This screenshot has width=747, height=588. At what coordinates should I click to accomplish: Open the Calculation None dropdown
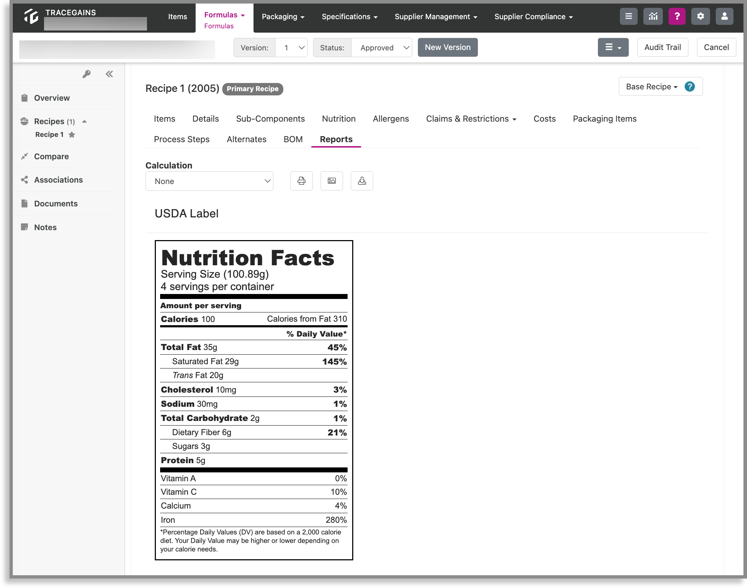coord(209,181)
